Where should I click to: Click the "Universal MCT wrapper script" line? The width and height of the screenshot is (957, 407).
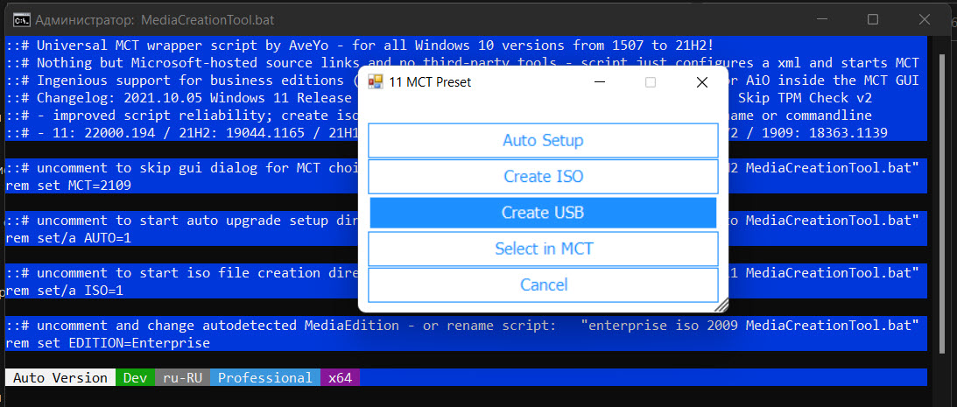point(361,46)
